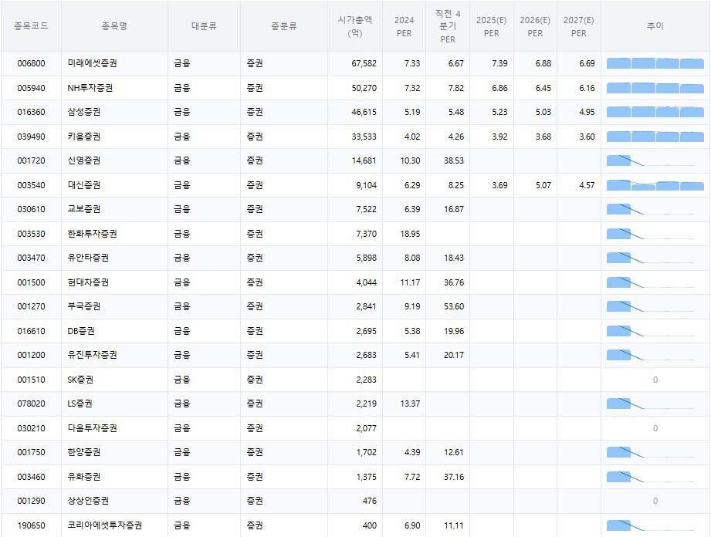Select the 현대차증권 stock name
The image size is (711, 537).
88,282
